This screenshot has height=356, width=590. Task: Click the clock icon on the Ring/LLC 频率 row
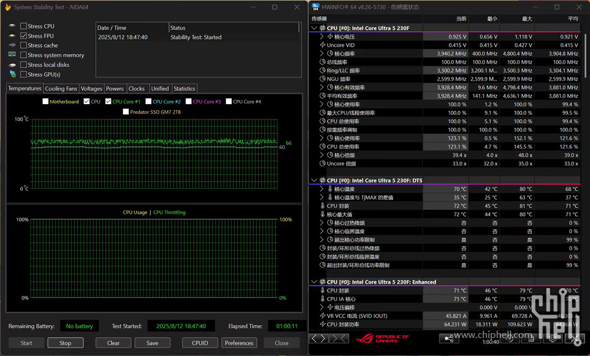pyautogui.click(x=323, y=70)
